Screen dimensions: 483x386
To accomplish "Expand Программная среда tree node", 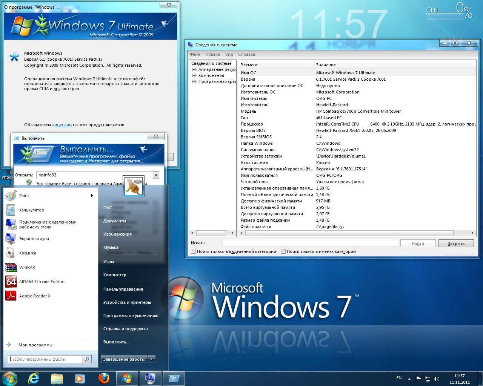I will click(x=194, y=81).
